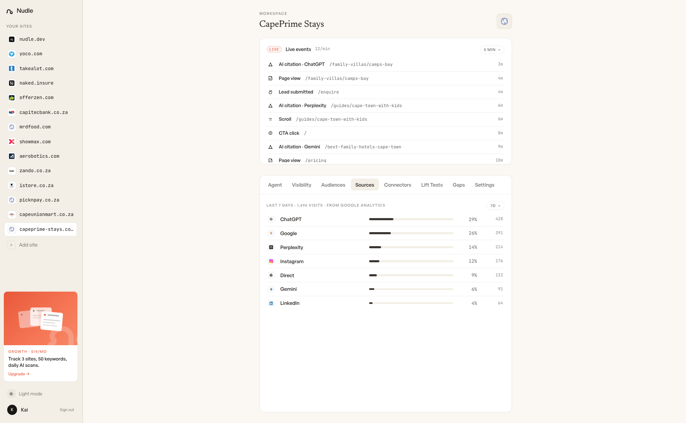Open the Audiences tab
This screenshot has height=423, width=686.
(x=333, y=185)
